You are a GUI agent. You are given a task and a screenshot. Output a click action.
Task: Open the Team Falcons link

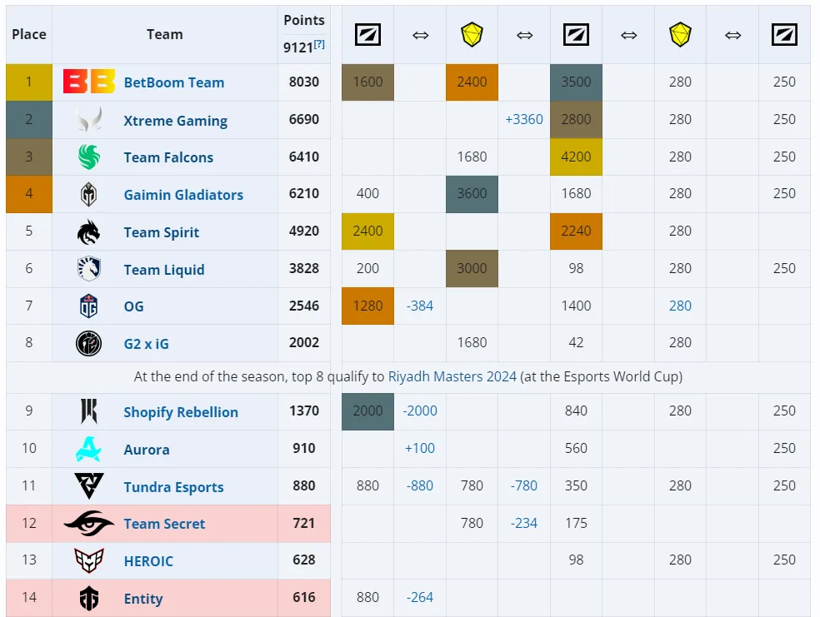click(x=168, y=157)
